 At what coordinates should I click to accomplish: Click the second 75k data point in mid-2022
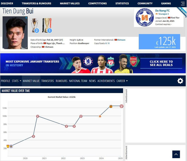[74, 126]
